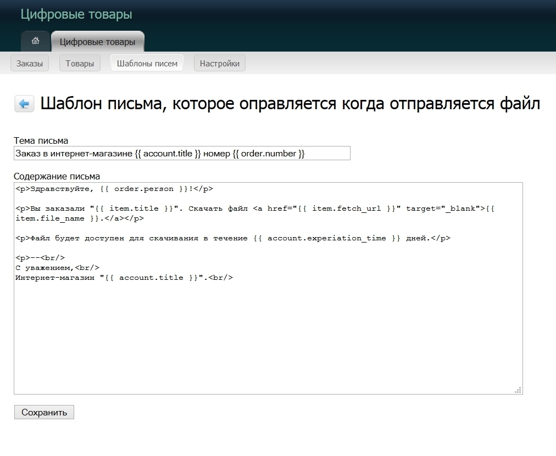Click inside the Содержание письма textarea
556x456 pixels.
[268, 335]
